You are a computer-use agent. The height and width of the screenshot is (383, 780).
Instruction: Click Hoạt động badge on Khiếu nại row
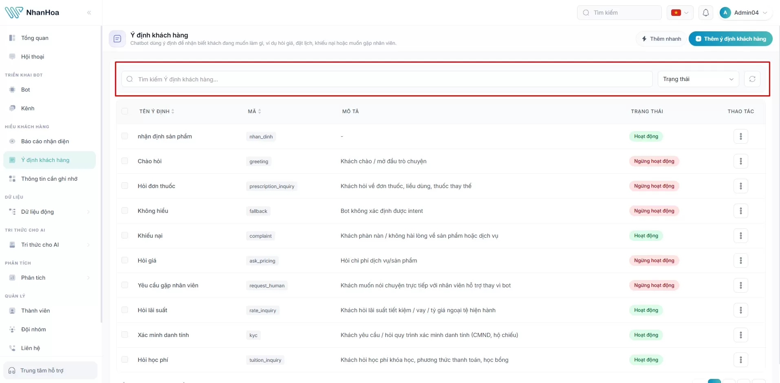[x=646, y=236]
